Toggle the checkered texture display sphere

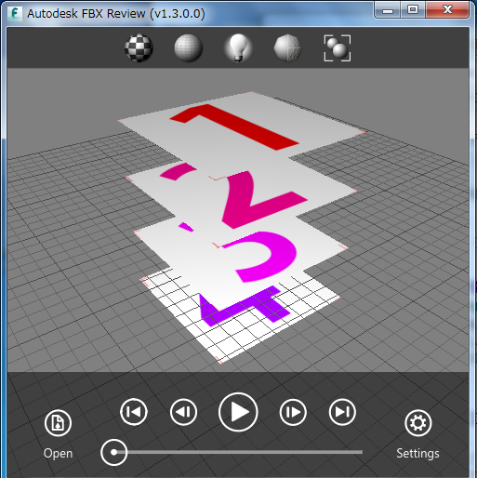coord(139,48)
